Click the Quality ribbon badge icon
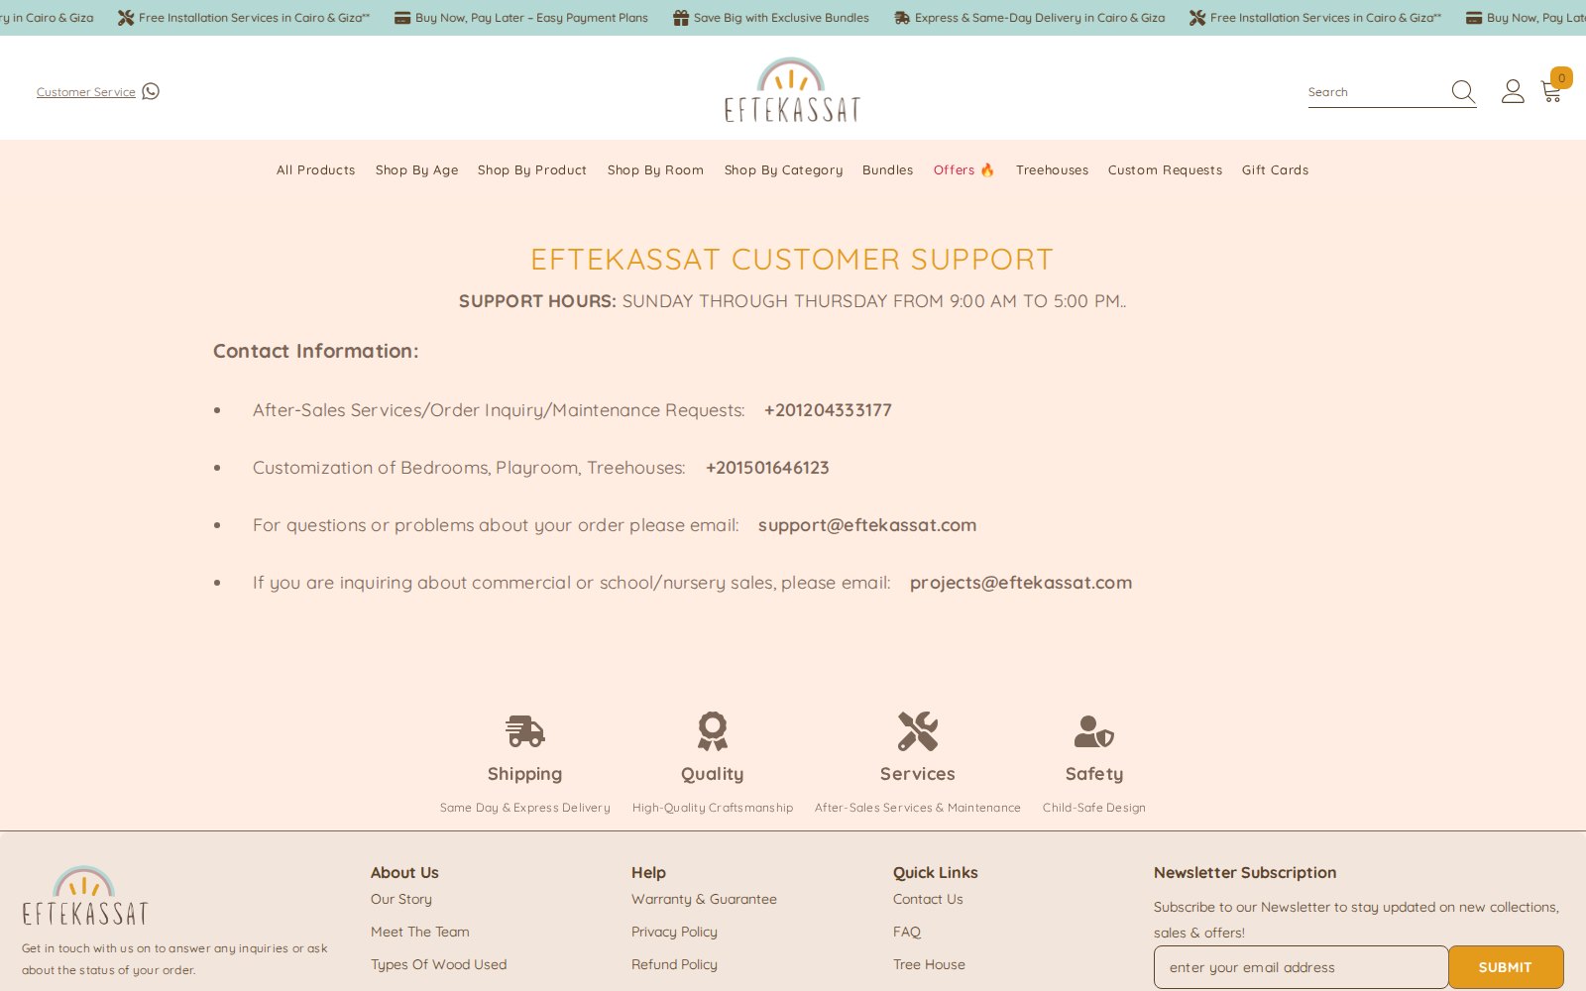Screen dimensions: 1586x991 (x=712, y=731)
